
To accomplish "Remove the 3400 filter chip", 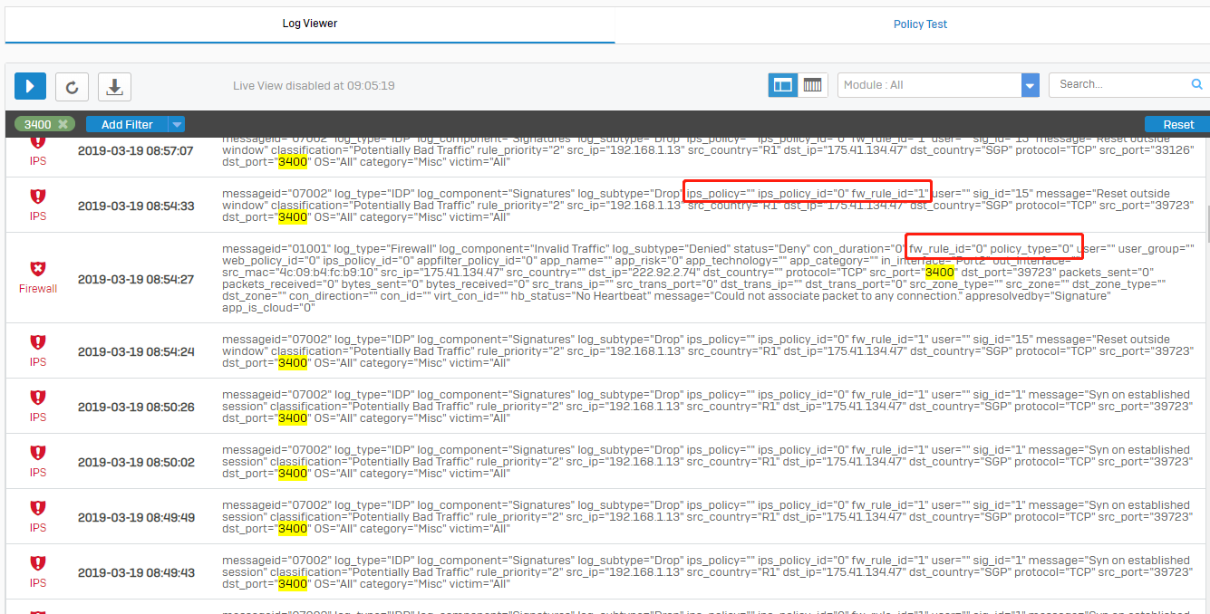I will (63, 124).
